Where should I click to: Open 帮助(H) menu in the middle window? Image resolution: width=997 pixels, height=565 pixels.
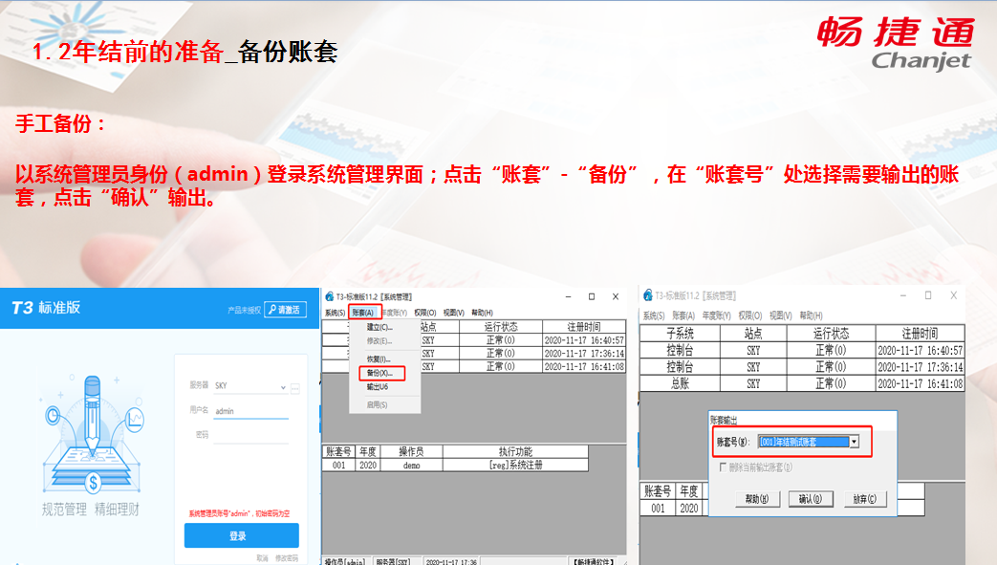point(482,313)
